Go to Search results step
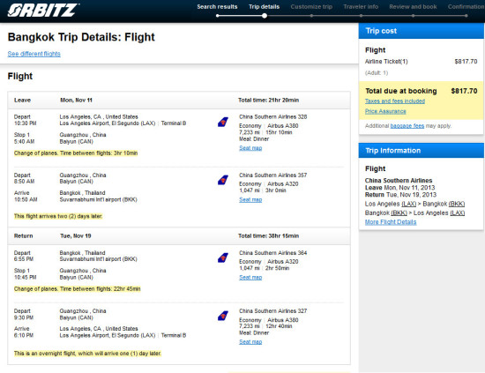 pyautogui.click(x=217, y=7)
